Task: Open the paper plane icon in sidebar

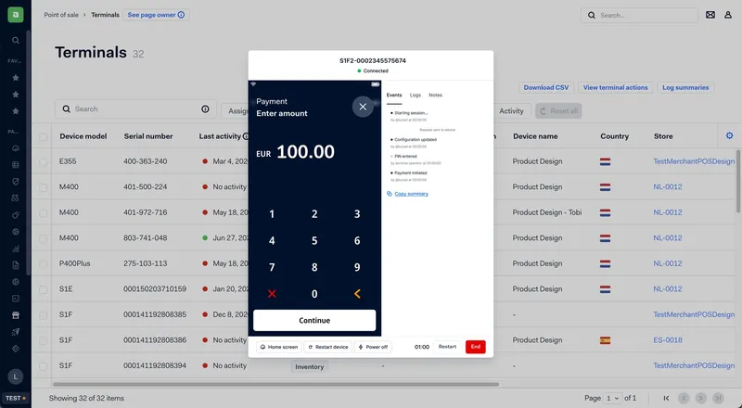Action: click(x=16, y=332)
